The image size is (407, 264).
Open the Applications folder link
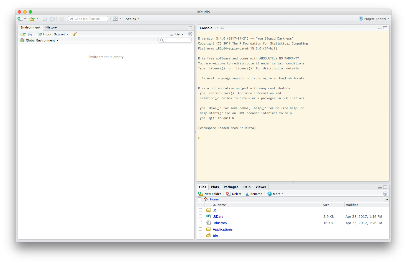click(223, 229)
